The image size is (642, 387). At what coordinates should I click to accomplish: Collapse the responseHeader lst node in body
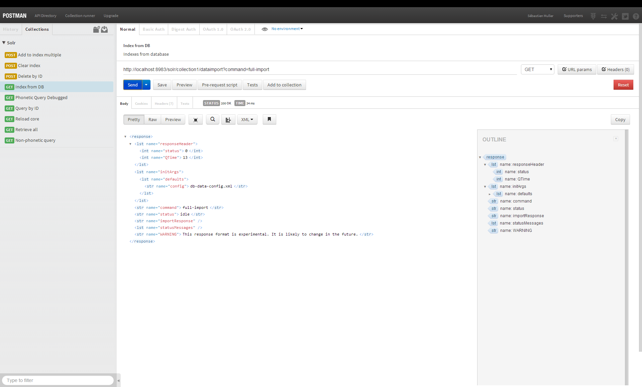coord(130,144)
